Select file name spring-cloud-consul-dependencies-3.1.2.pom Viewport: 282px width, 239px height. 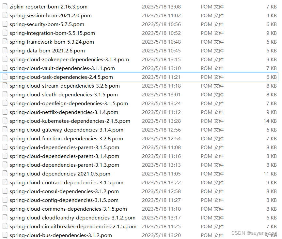coord(64,191)
